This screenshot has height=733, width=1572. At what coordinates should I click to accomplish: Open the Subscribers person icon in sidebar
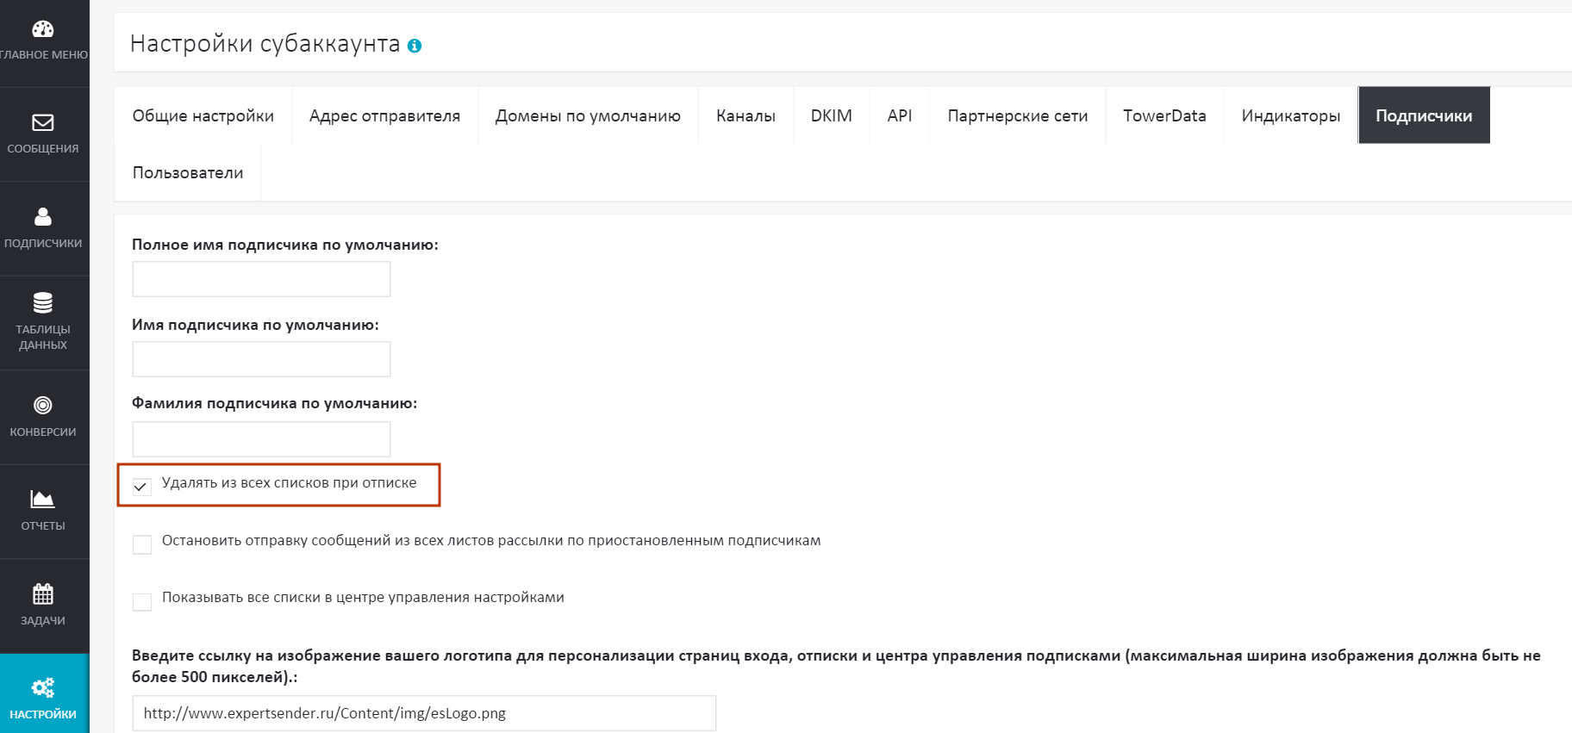[x=43, y=217]
